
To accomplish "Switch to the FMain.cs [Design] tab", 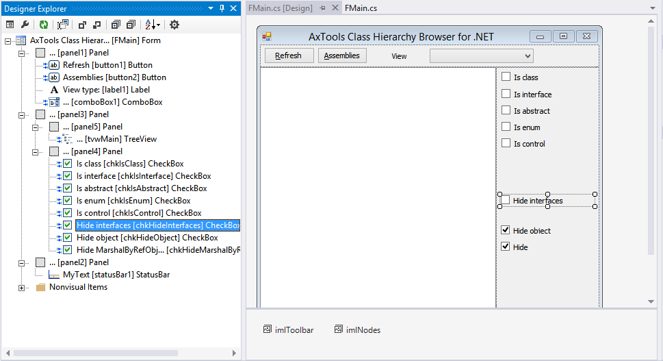I will tap(281, 8).
